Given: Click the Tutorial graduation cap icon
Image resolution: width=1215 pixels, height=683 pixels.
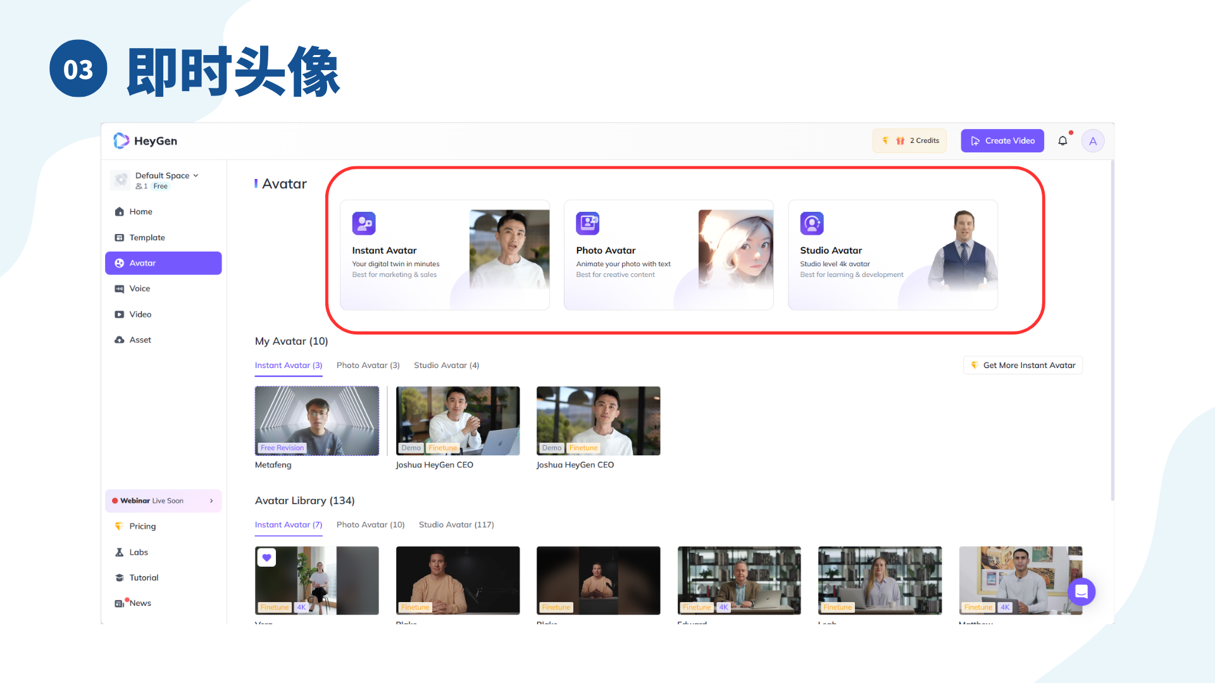Looking at the screenshot, I should pos(119,577).
